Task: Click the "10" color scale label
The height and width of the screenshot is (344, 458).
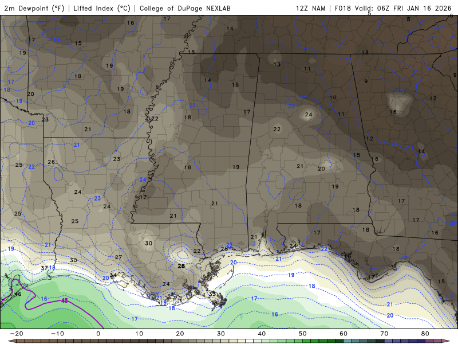Action: point(139,334)
